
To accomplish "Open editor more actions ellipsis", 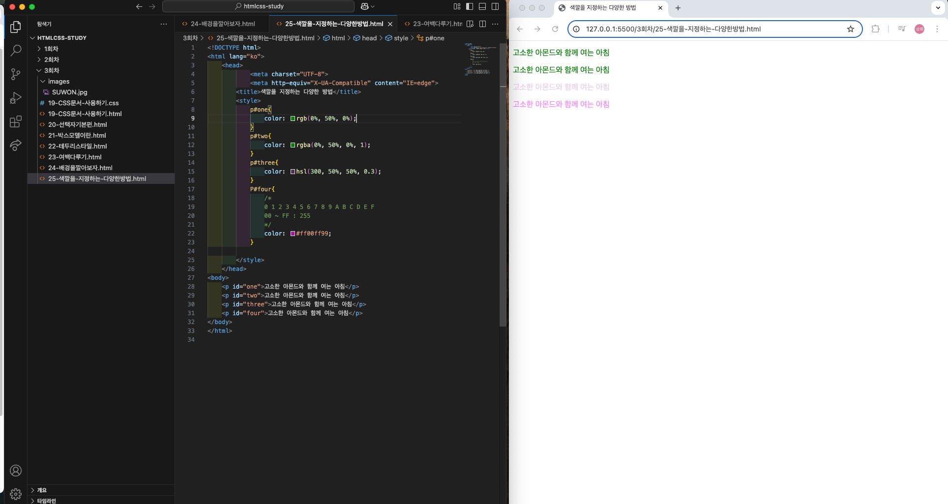I will [495, 24].
